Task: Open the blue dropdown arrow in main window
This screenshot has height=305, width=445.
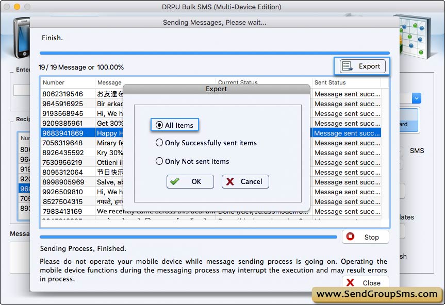Action: pos(416,98)
